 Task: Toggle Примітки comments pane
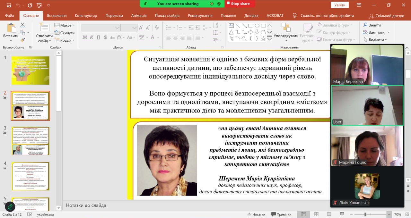tap(281, 214)
